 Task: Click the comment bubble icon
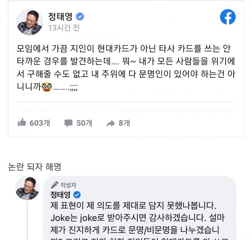click(68, 123)
